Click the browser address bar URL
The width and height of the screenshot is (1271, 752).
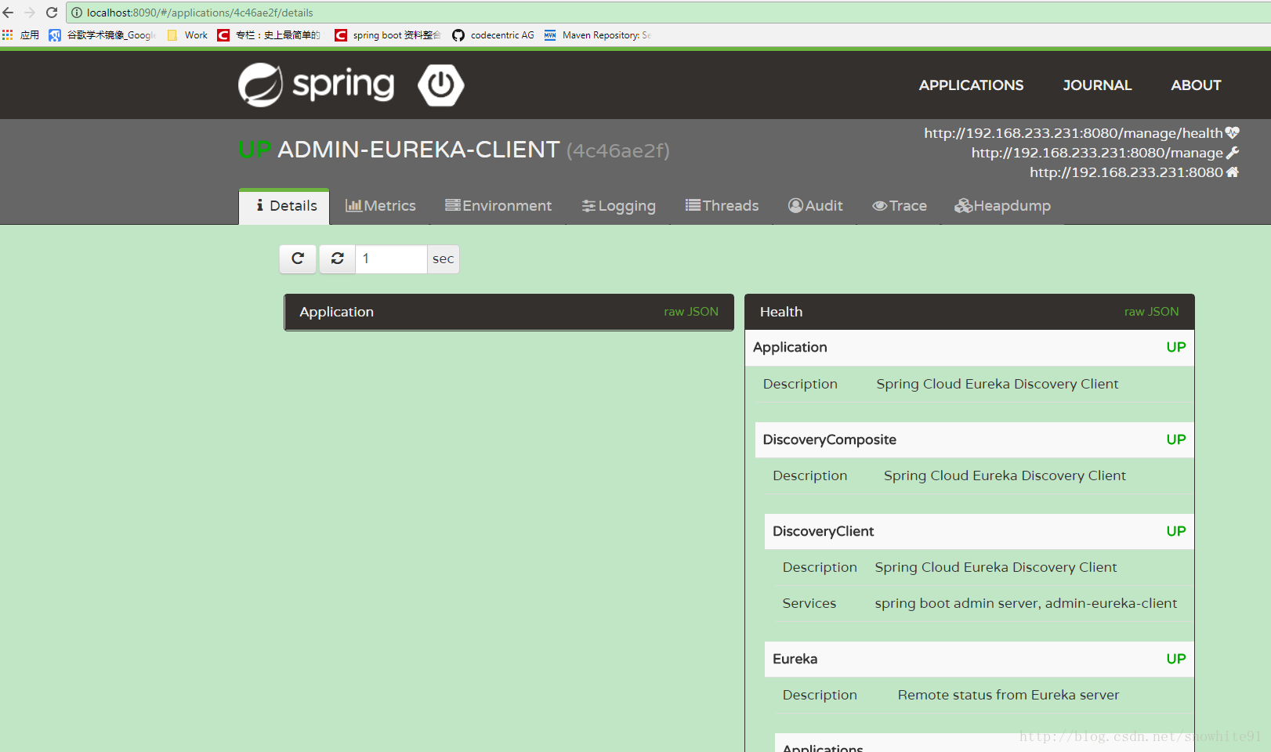(200, 13)
